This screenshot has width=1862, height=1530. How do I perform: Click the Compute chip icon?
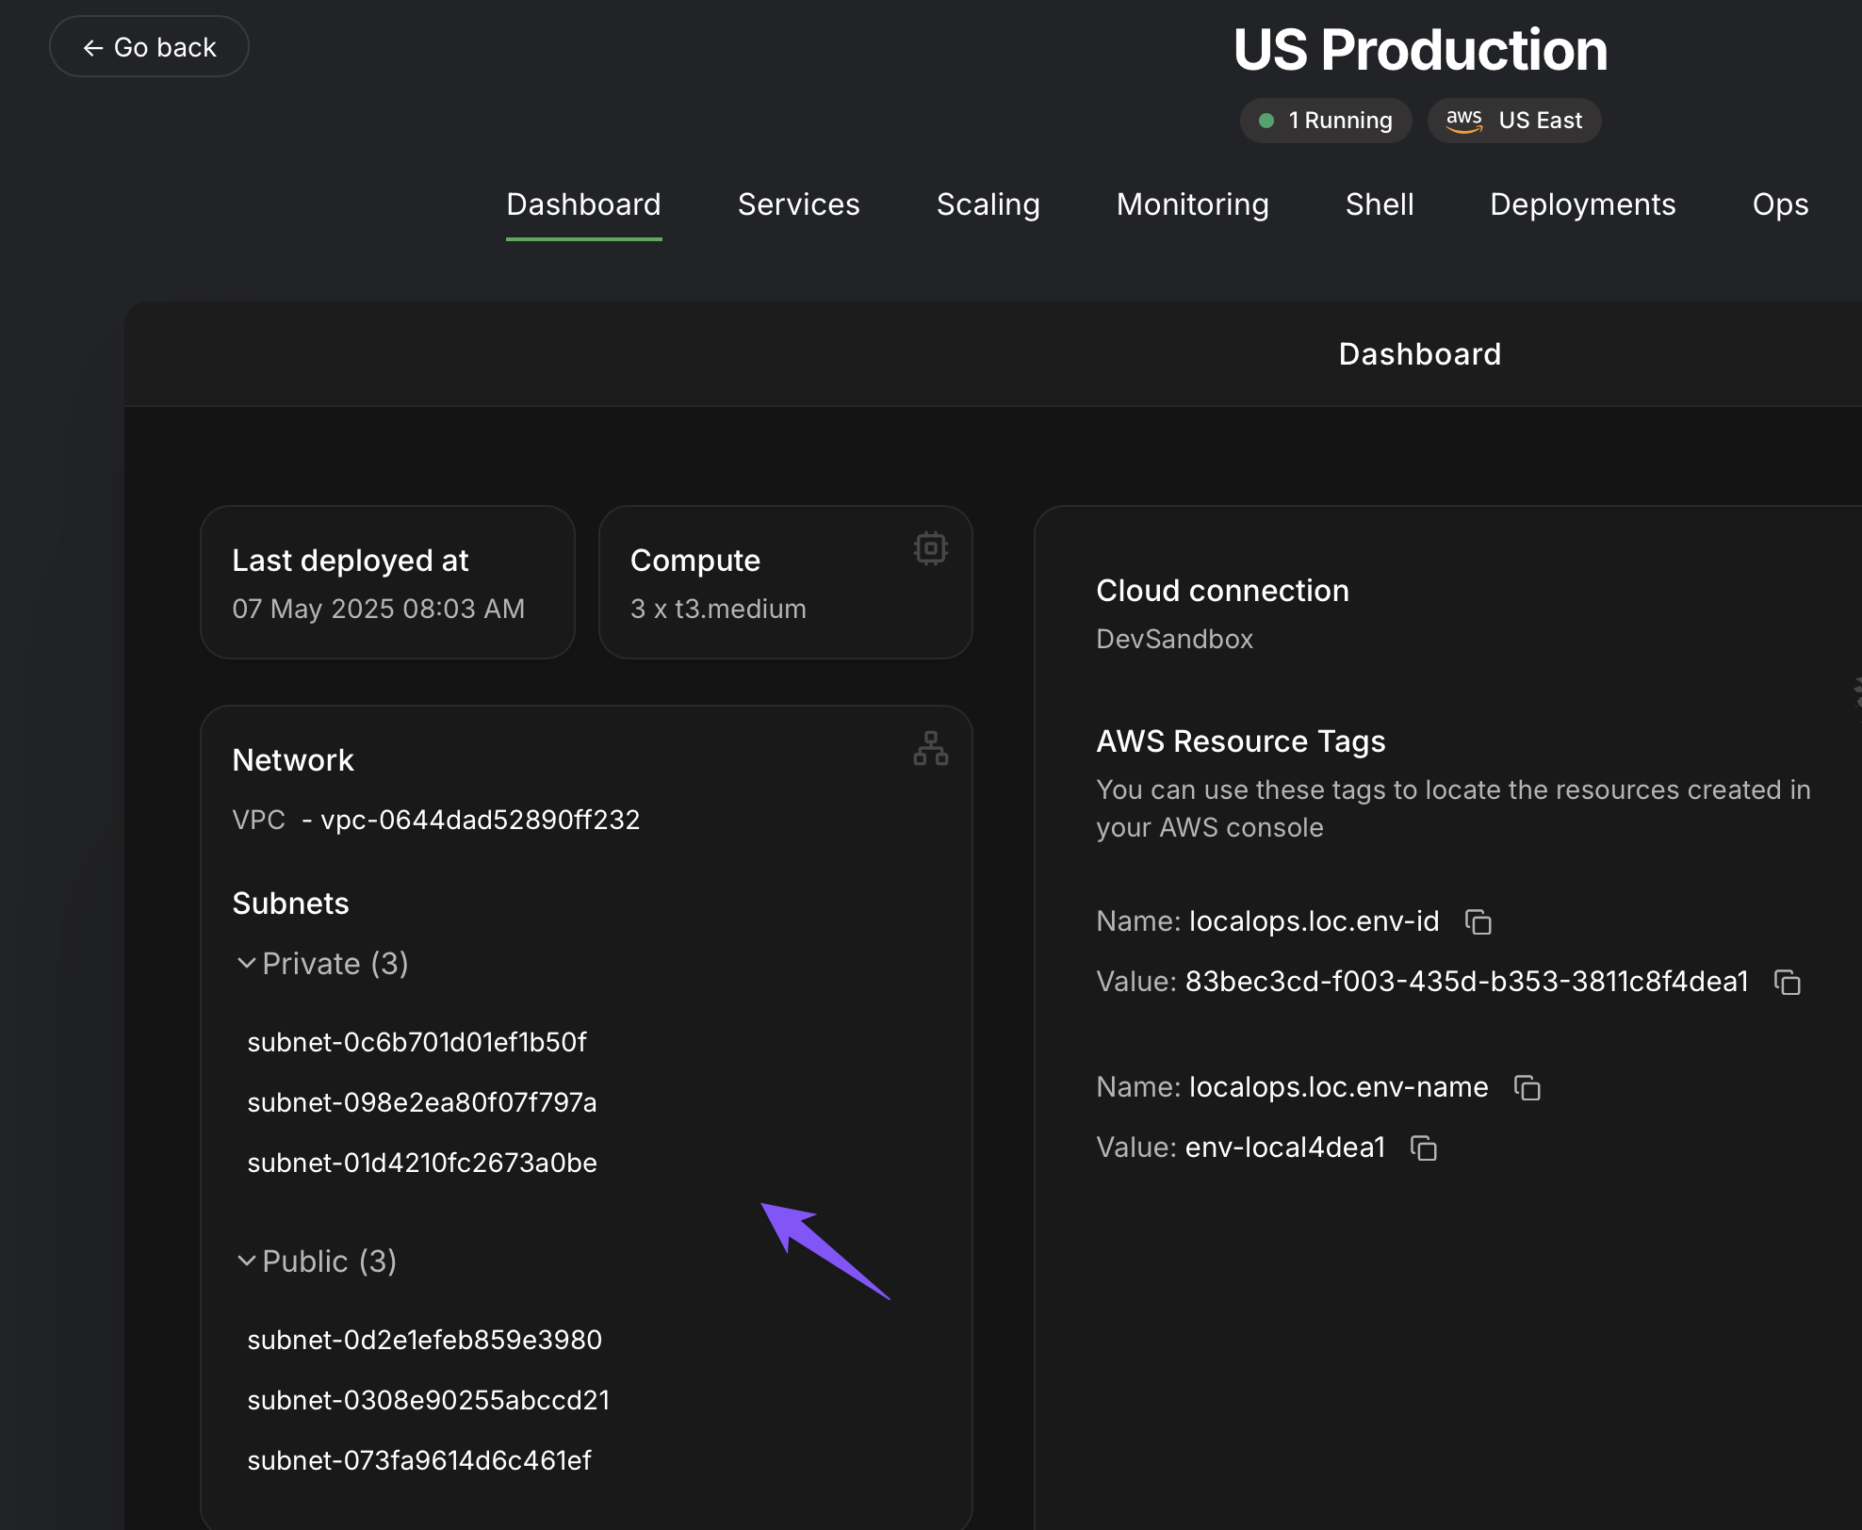pyautogui.click(x=930, y=548)
